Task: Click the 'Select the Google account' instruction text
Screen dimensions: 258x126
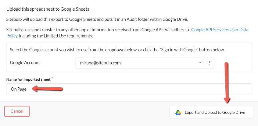Action: [x=117, y=50]
